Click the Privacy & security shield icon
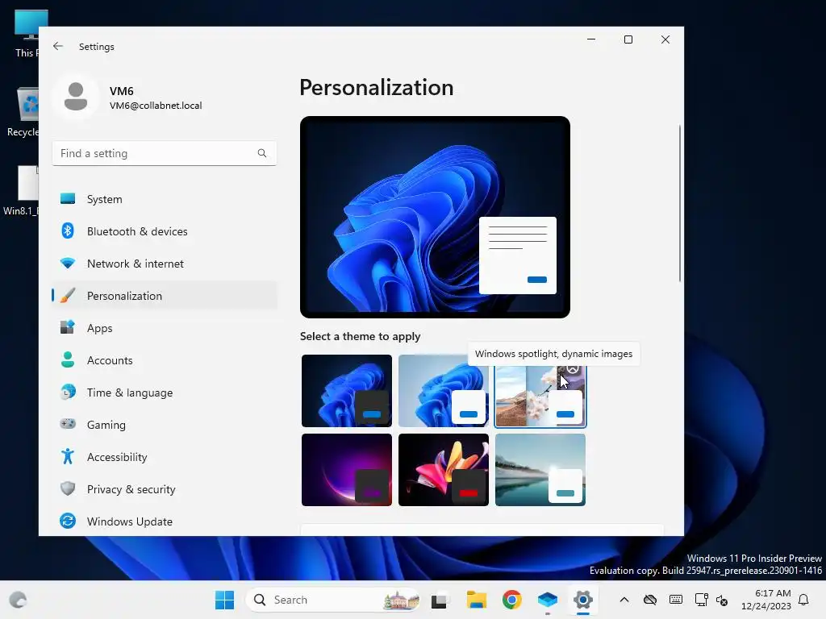This screenshot has width=826, height=619. pos(68,488)
